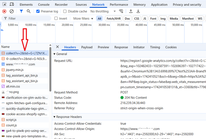The width and height of the screenshot is (206, 139).
Task: Select sgtm-fetches-ga4-configura request
Action: pos(24,103)
